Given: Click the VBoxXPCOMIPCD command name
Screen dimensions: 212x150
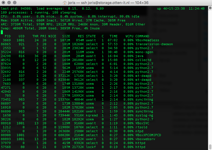Looking at the screenshot, I should pyautogui.click(x=148, y=135).
